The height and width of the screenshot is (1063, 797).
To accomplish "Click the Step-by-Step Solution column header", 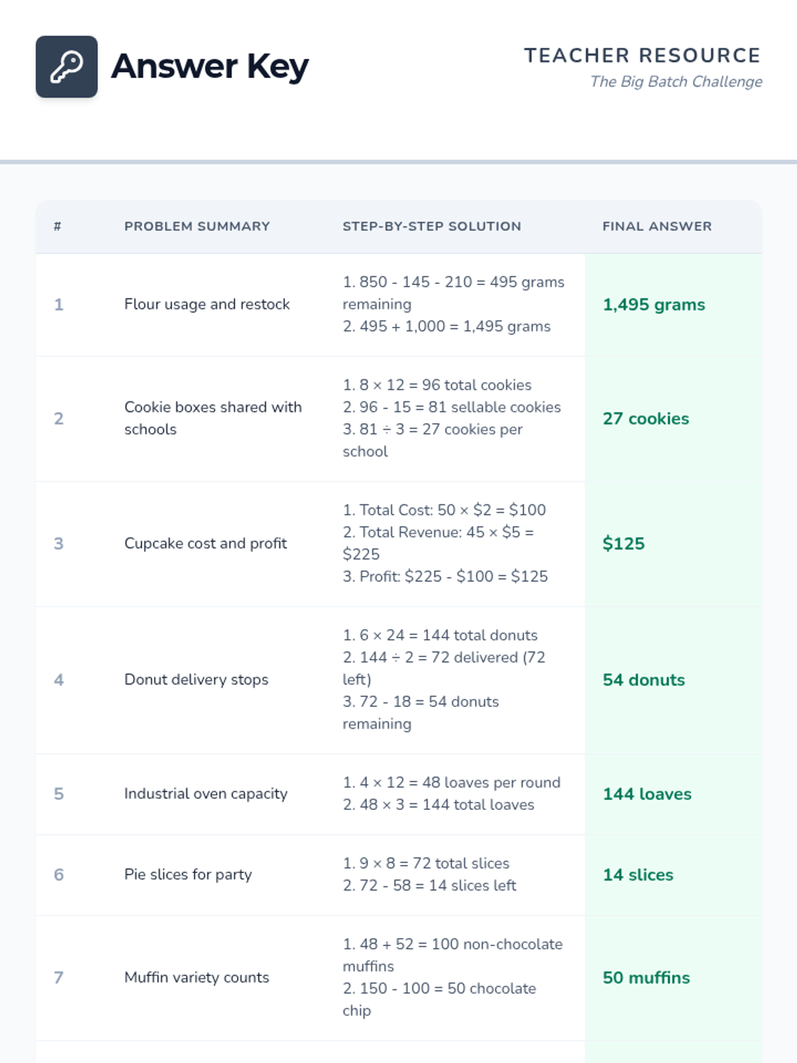I will (x=432, y=227).
